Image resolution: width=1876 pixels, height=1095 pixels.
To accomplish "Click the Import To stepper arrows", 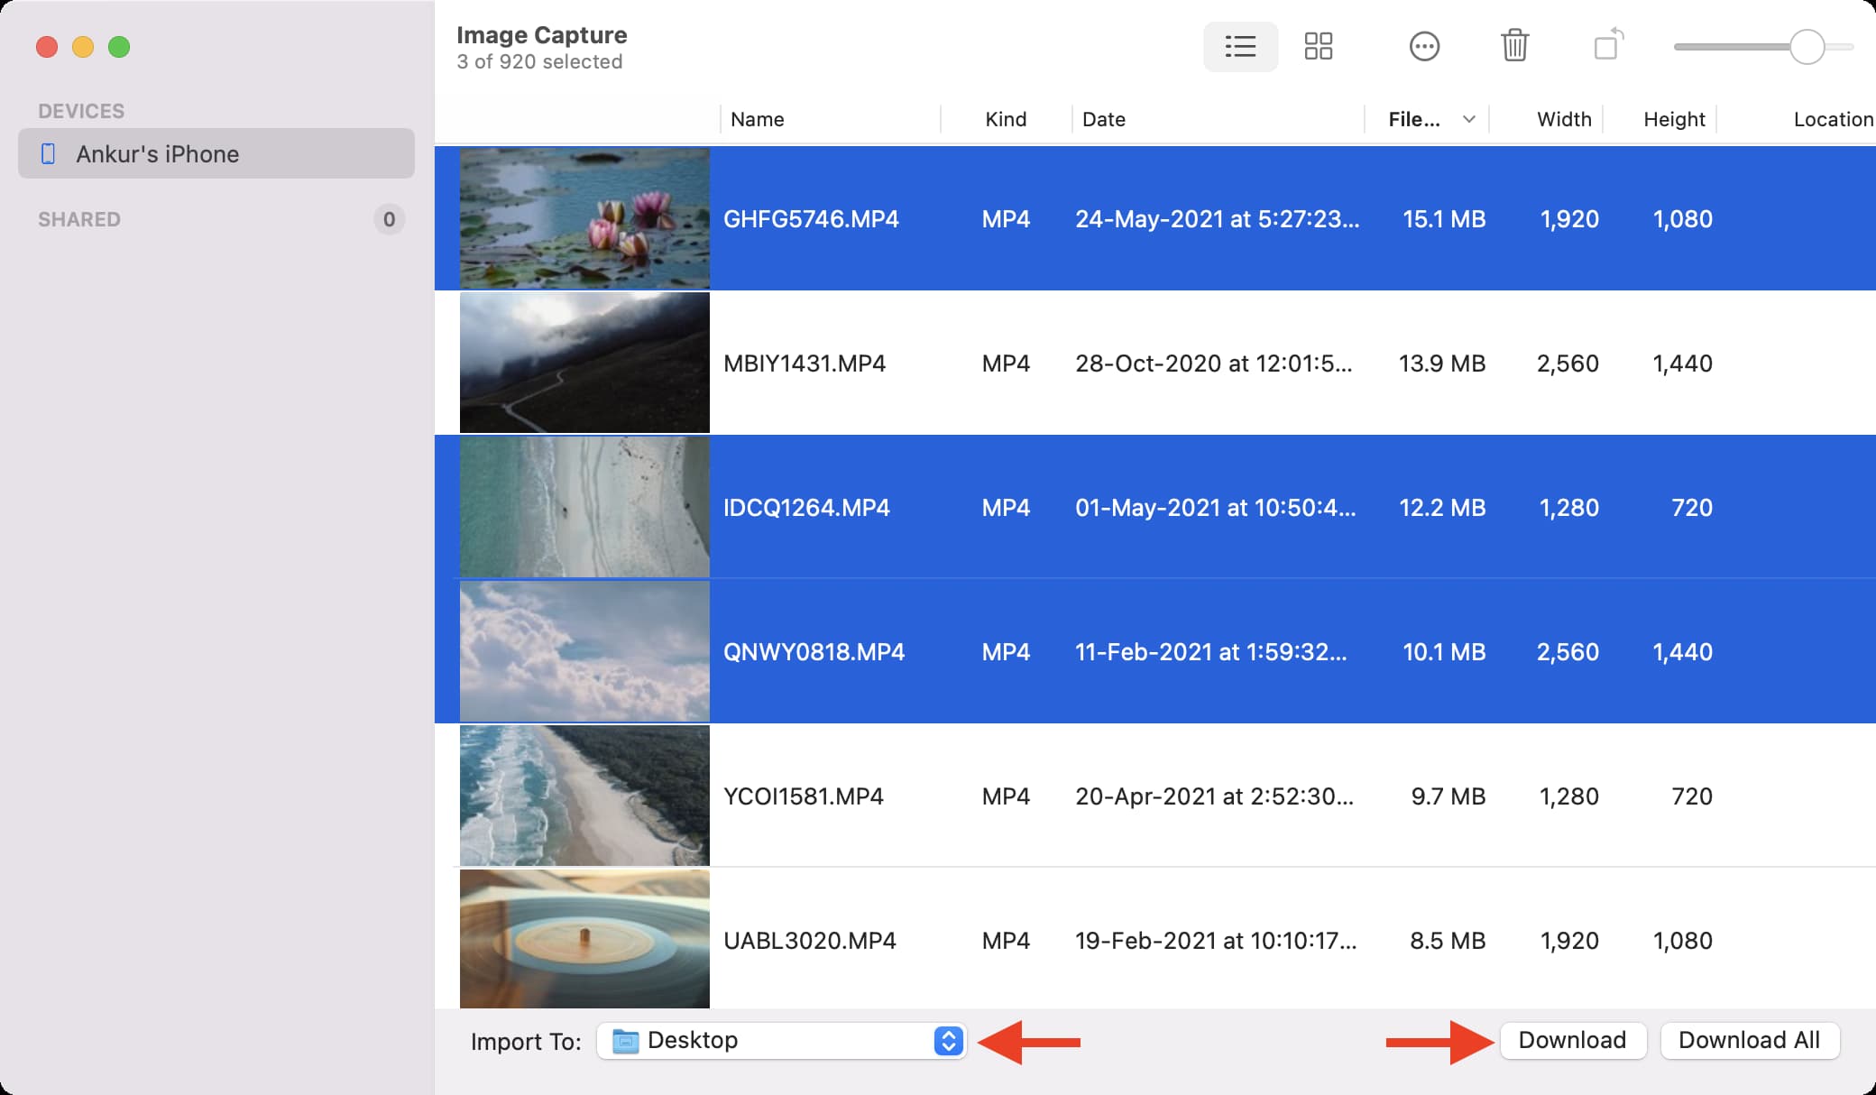I will (x=948, y=1041).
